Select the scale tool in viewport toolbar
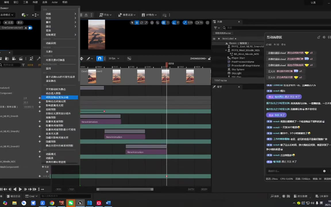The width and height of the screenshot is (331, 207). [146, 23]
